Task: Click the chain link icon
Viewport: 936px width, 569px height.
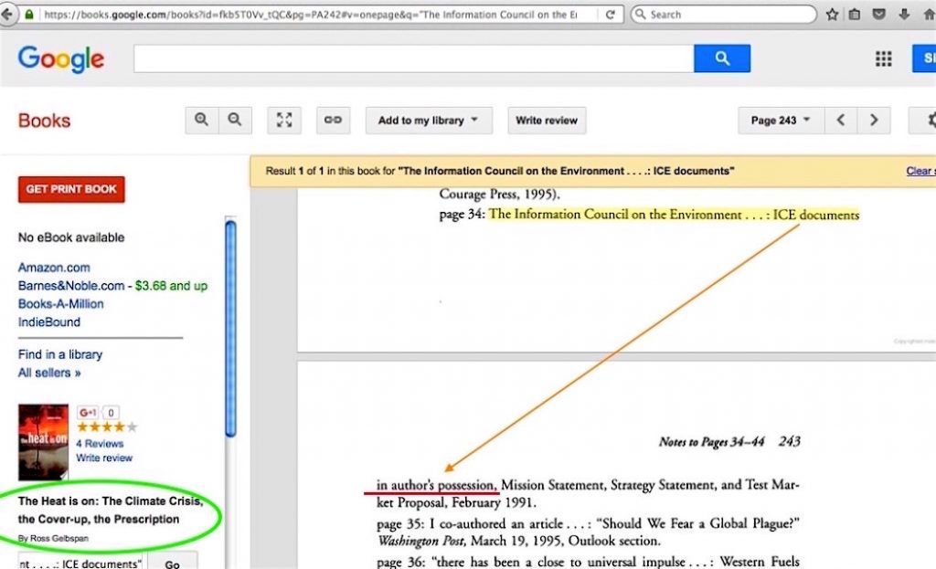Action: tap(334, 121)
